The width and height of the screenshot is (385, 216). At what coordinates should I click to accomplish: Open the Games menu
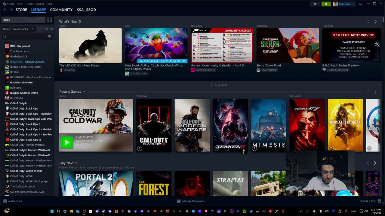pyautogui.click(x=40, y=4)
